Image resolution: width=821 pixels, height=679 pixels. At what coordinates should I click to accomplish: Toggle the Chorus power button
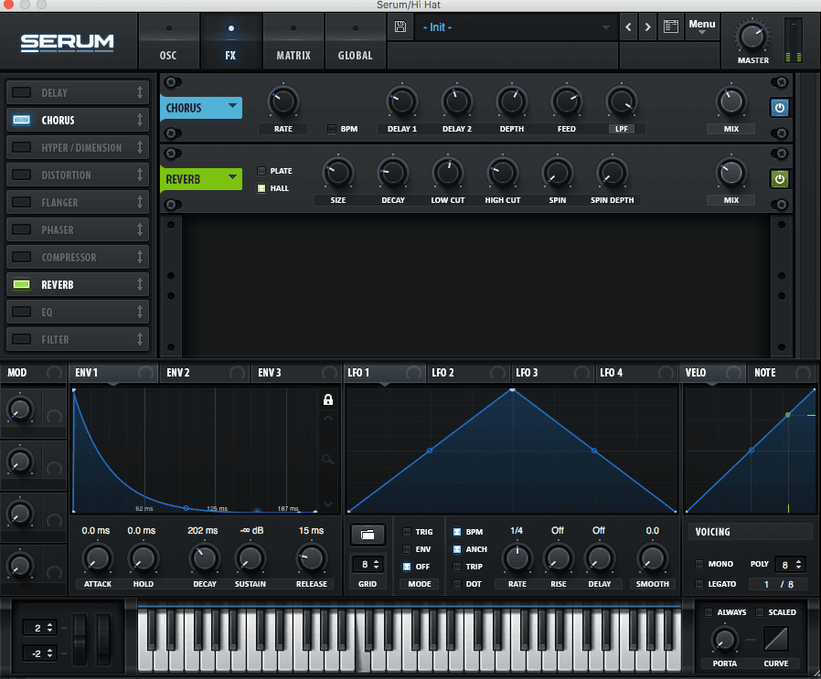point(780,108)
